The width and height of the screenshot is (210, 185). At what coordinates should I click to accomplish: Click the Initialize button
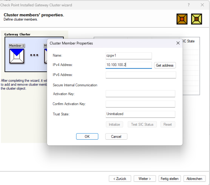[114, 125]
